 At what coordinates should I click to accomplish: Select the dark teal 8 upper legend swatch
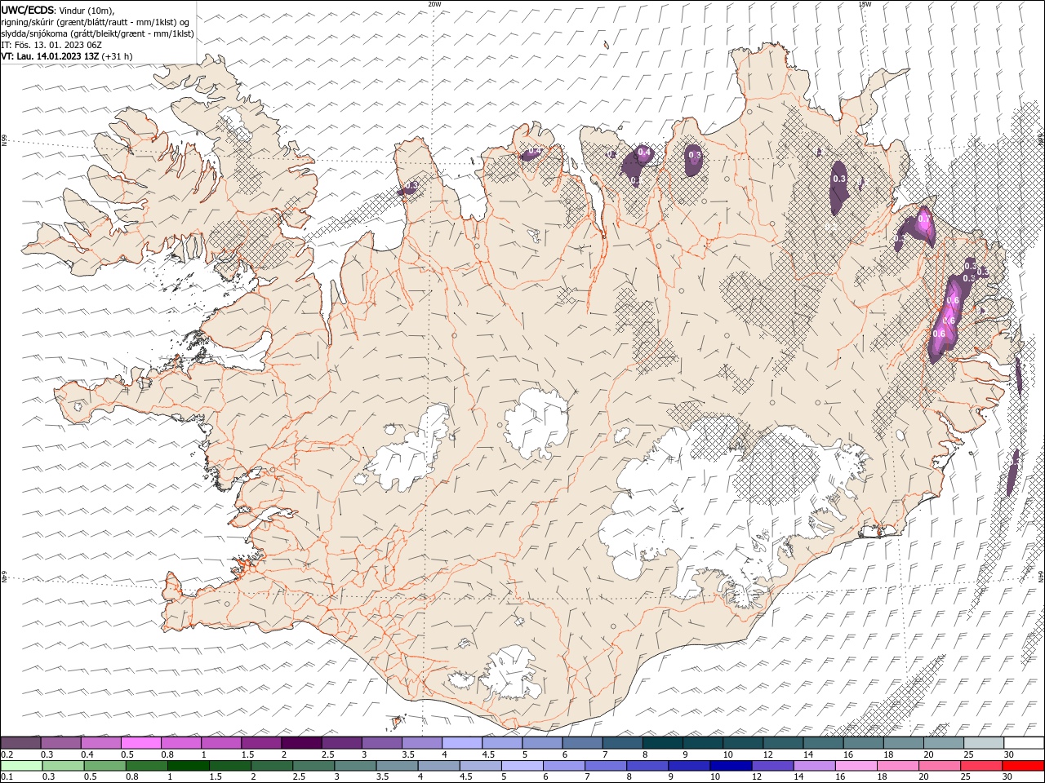pos(662,742)
